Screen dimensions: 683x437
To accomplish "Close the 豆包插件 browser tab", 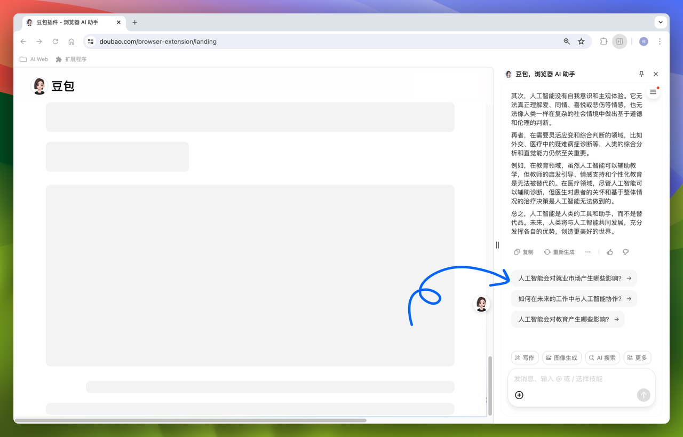I will (118, 22).
